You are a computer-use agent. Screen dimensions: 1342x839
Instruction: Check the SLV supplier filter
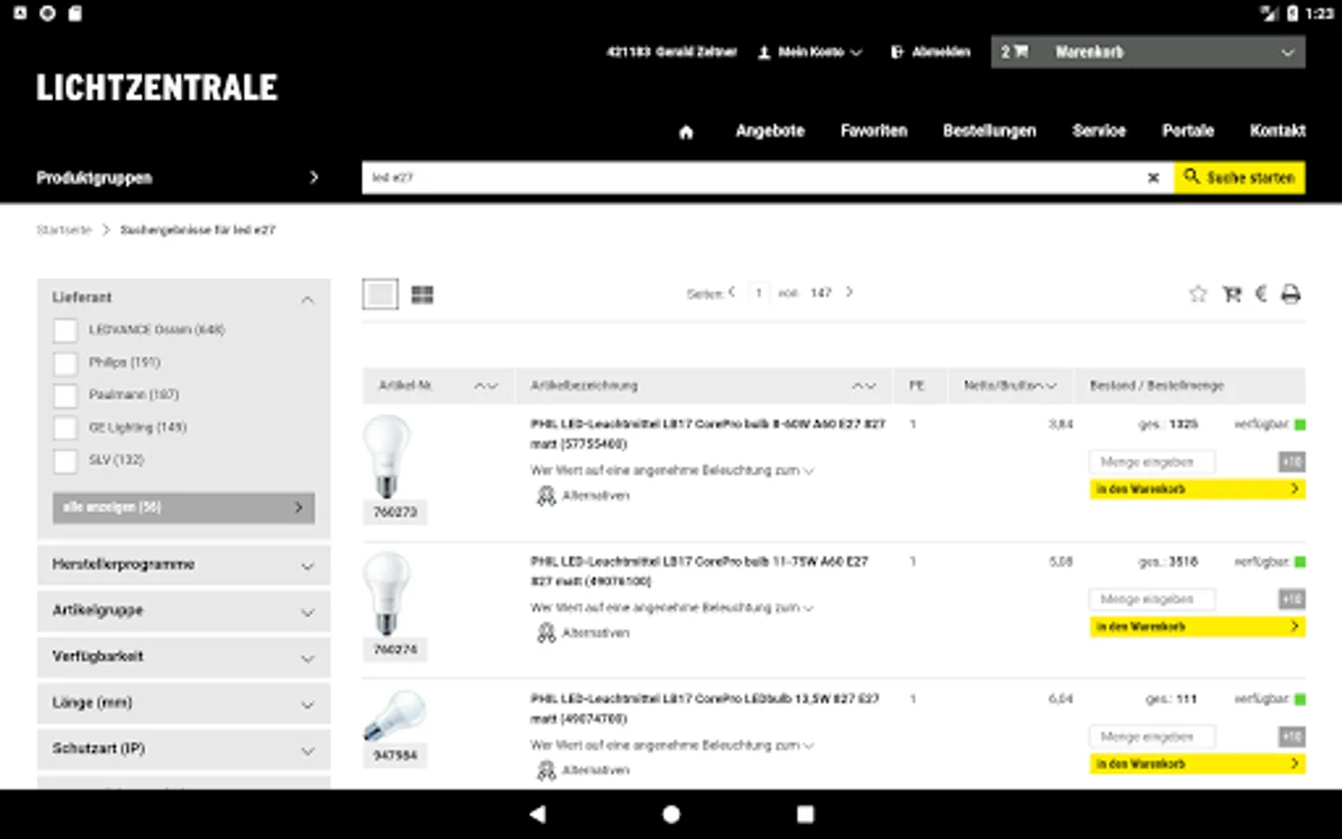[x=65, y=461]
